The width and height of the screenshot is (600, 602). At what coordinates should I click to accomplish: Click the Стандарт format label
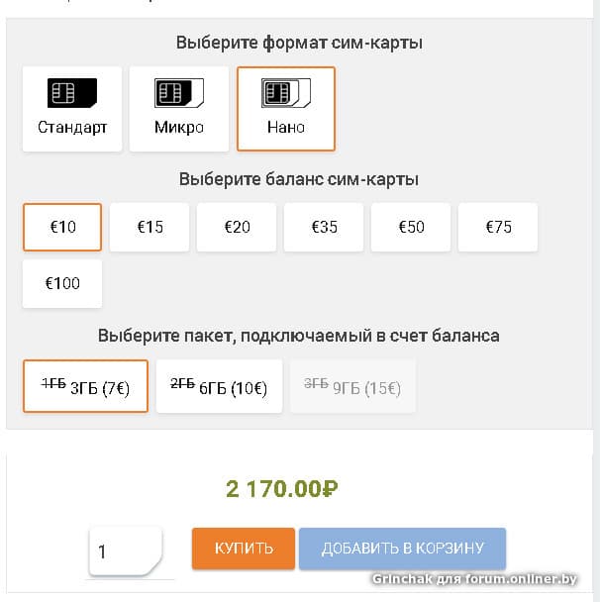pyautogui.click(x=72, y=127)
